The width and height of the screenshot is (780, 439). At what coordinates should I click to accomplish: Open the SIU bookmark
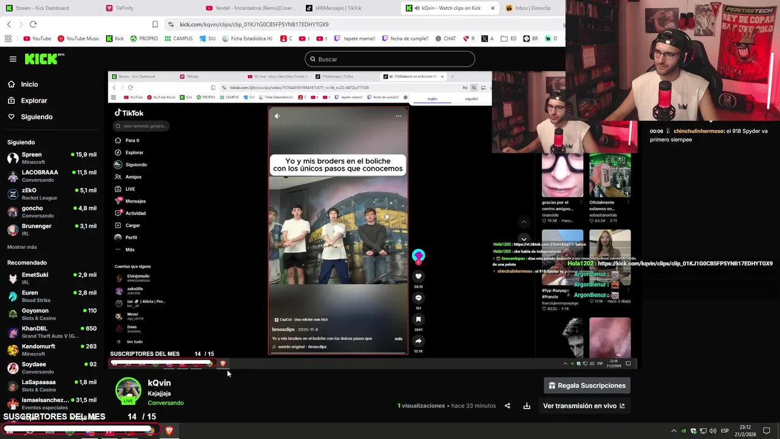(207, 38)
